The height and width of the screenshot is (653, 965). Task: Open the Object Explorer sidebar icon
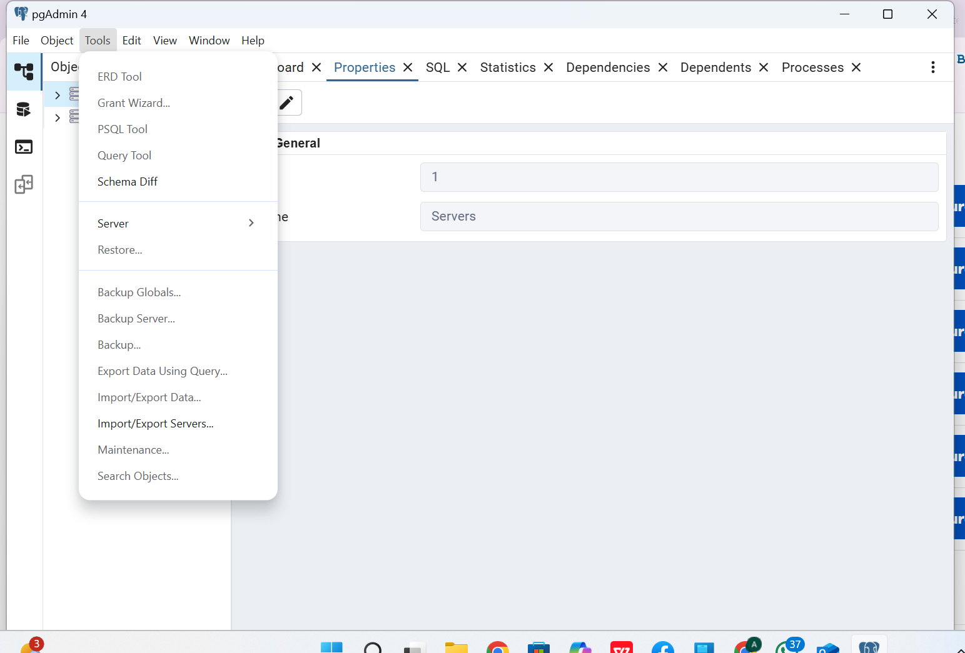24,72
